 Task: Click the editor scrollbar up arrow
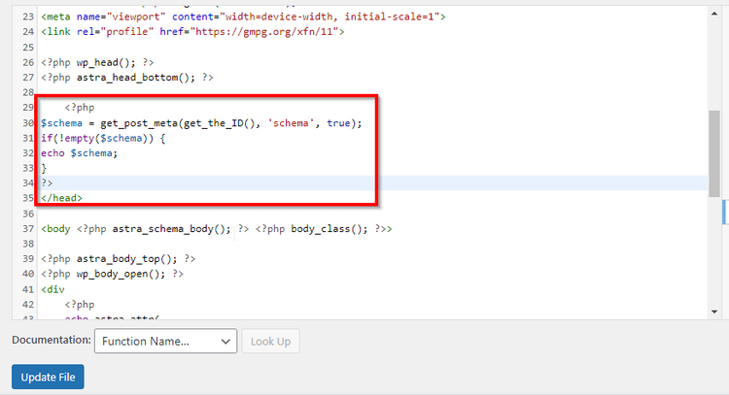click(714, 14)
